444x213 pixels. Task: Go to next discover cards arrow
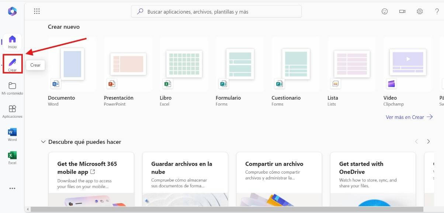pos(429,142)
